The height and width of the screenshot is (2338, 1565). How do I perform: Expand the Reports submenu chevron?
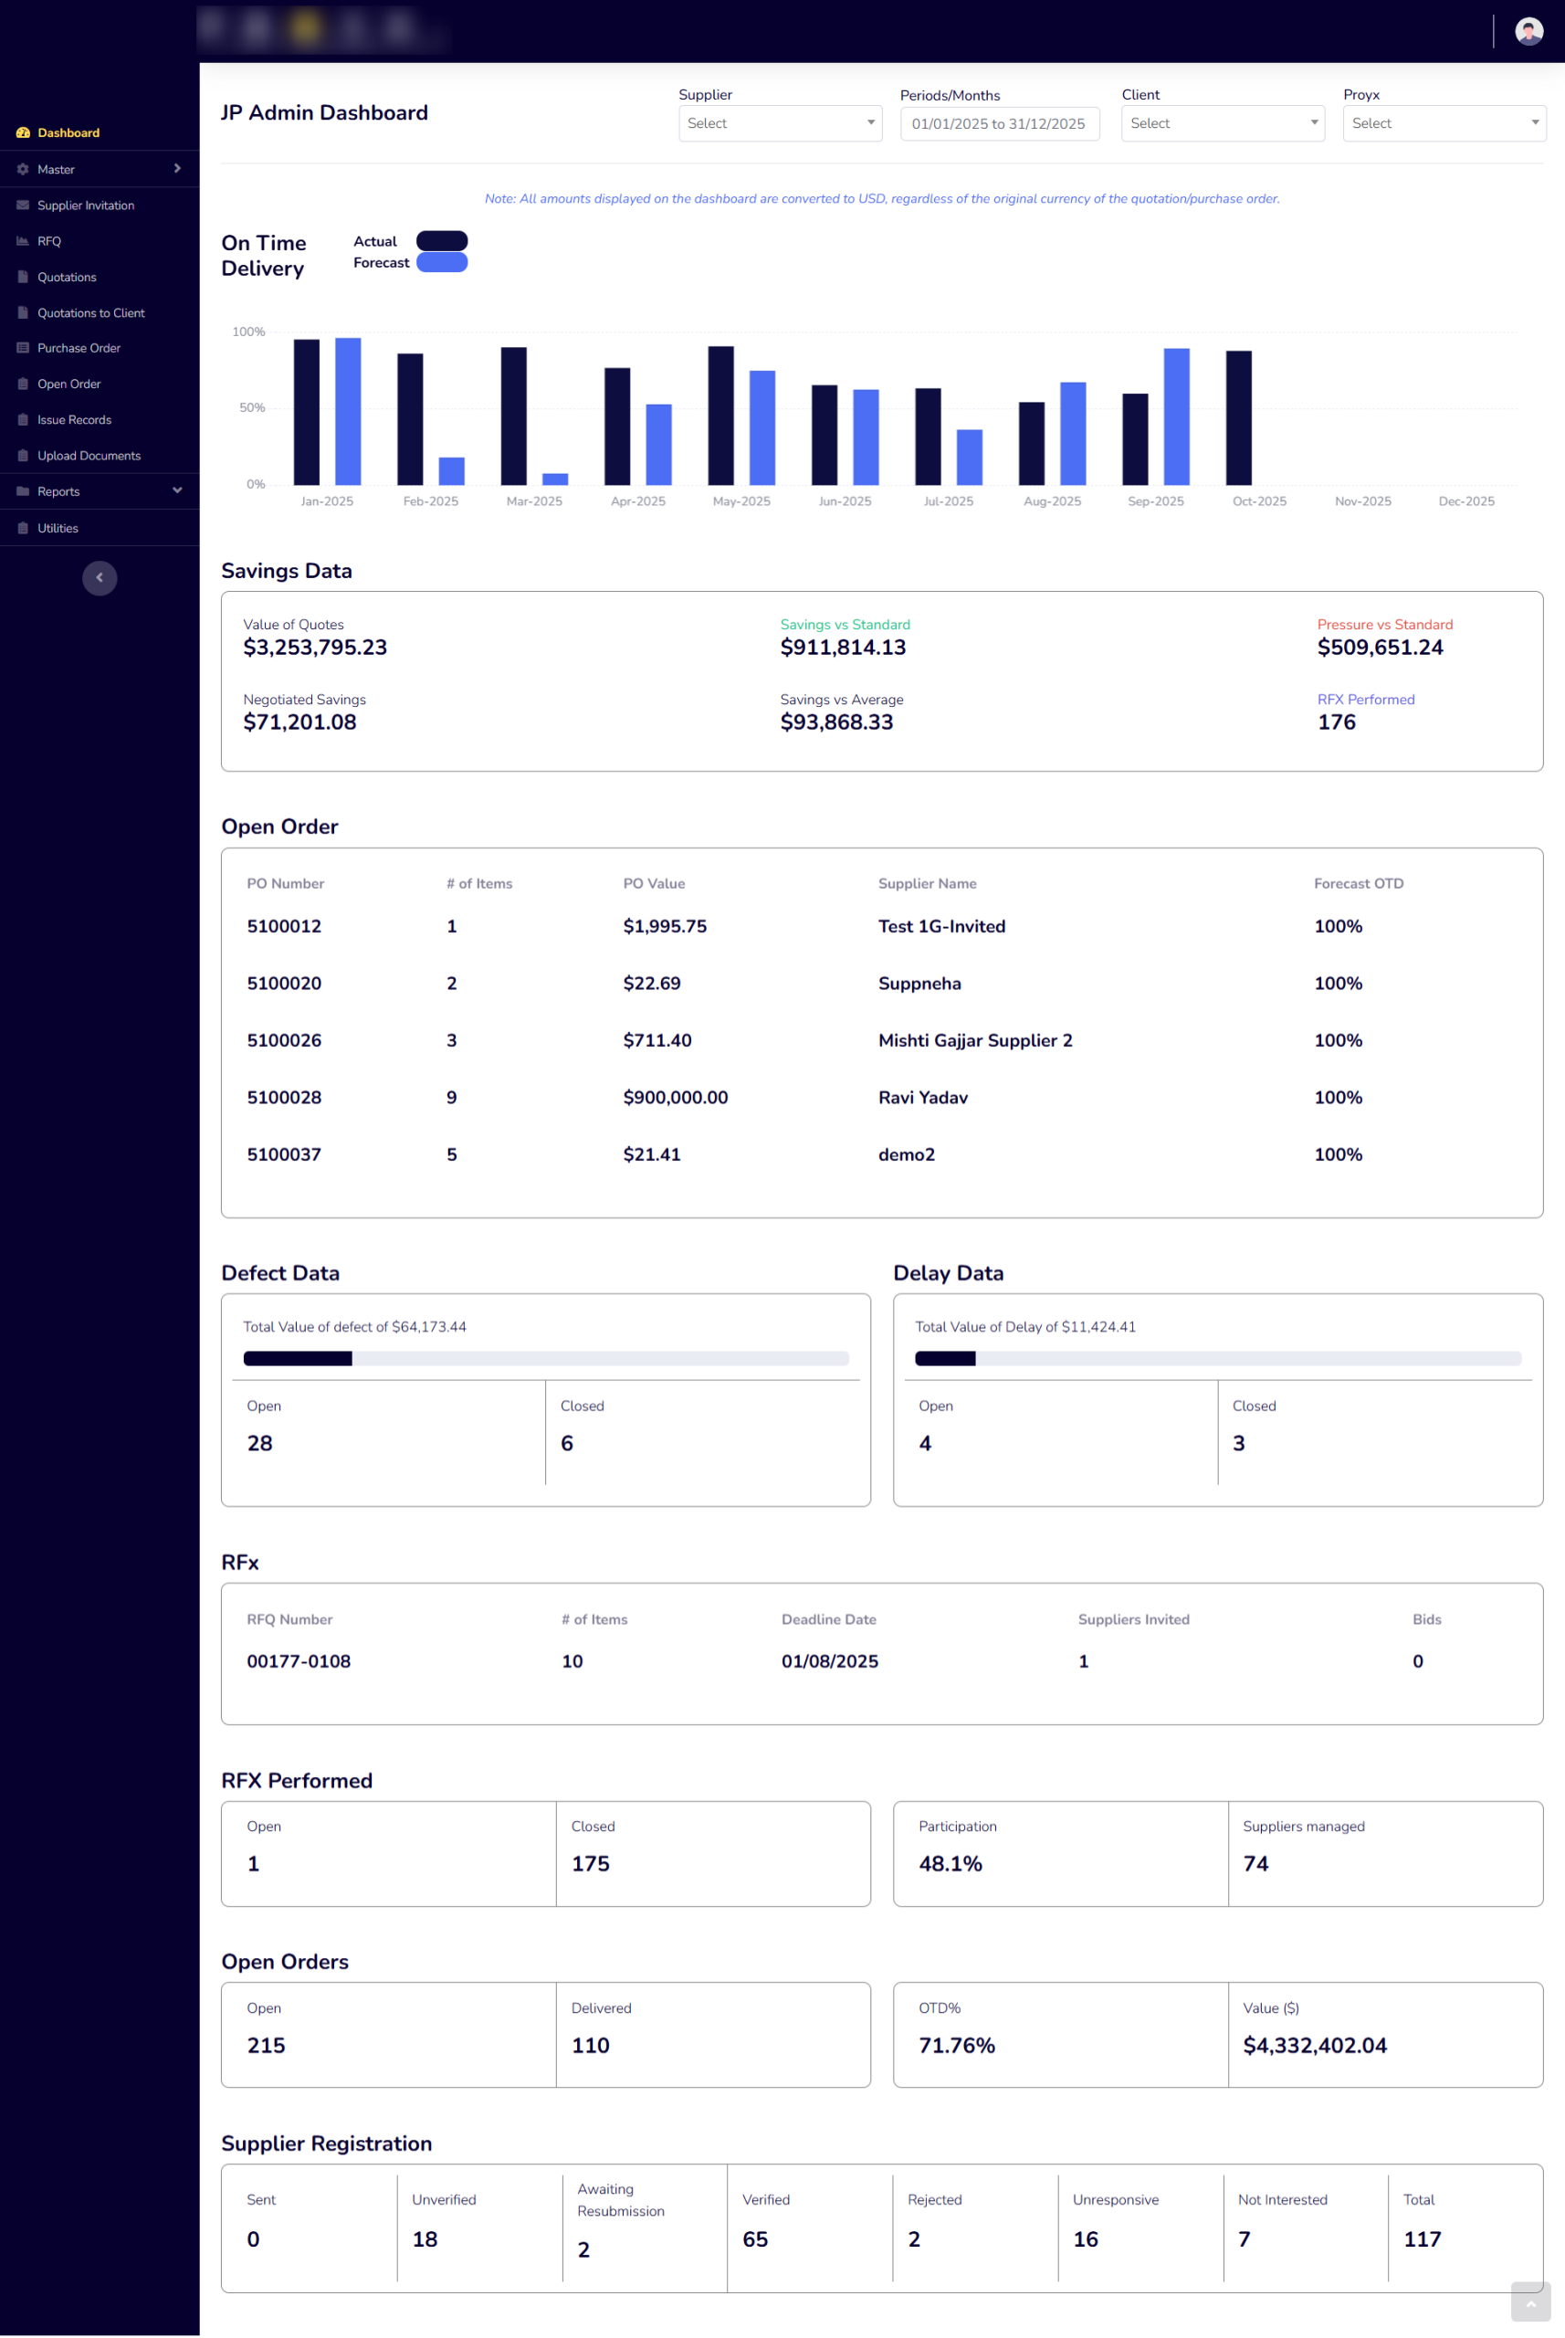(178, 491)
